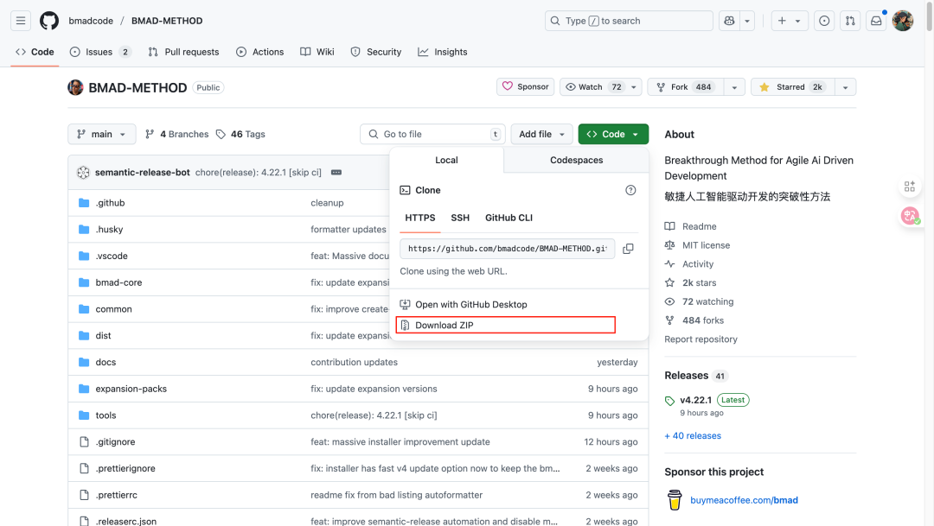Open pull requests icon in header
This screenshot has width=934, height=526.
click(x=850, y=21)
